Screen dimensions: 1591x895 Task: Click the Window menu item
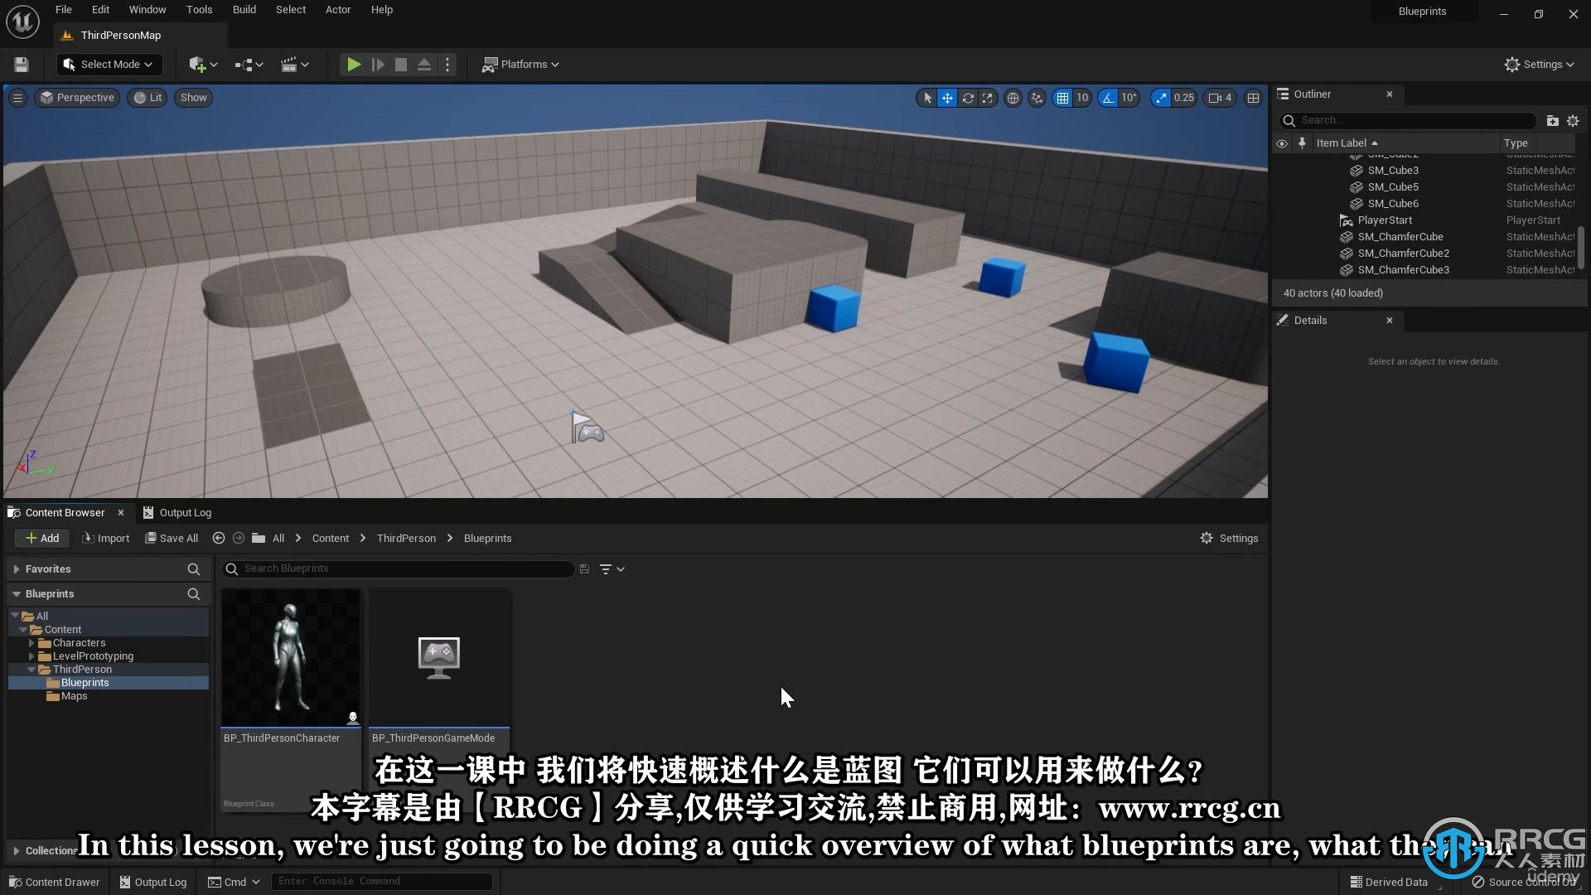coord(147,10)
